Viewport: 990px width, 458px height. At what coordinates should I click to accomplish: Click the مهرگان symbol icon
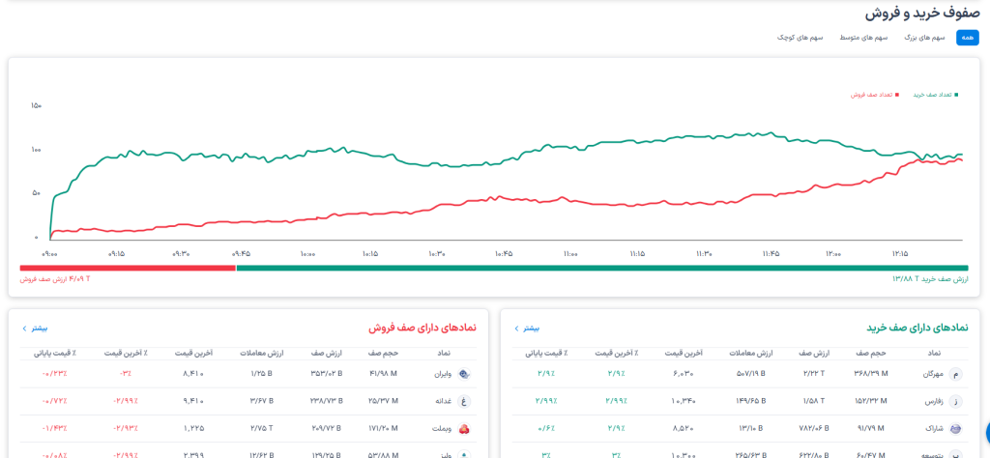[x=957, y=374]
